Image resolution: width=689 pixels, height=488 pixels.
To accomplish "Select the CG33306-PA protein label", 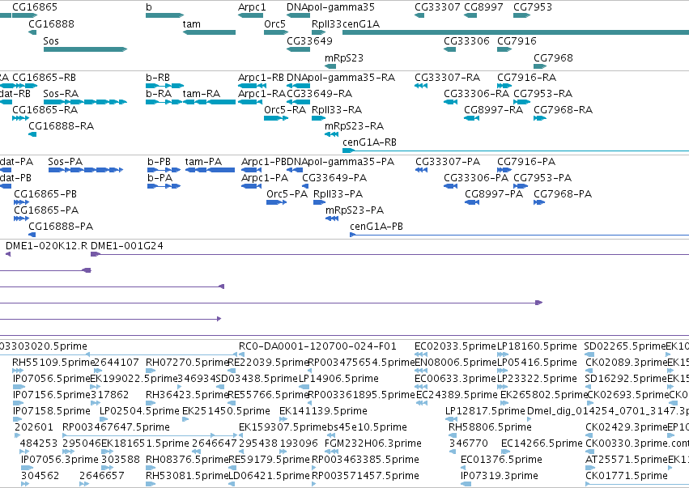I will click(476, 178).
